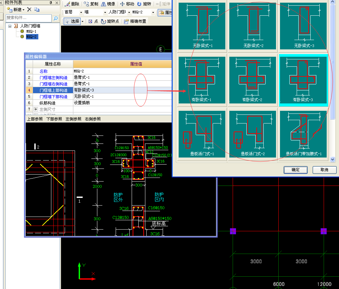Click the 2C12@300 rebar label
Screen dimensions: 339x289
point(118,155)
